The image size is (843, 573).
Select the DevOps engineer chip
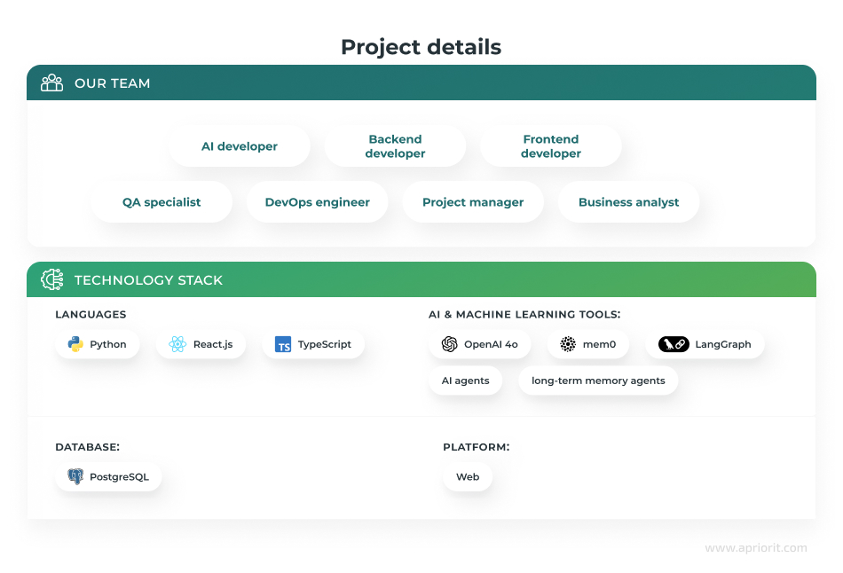click(x=317, y=201)
